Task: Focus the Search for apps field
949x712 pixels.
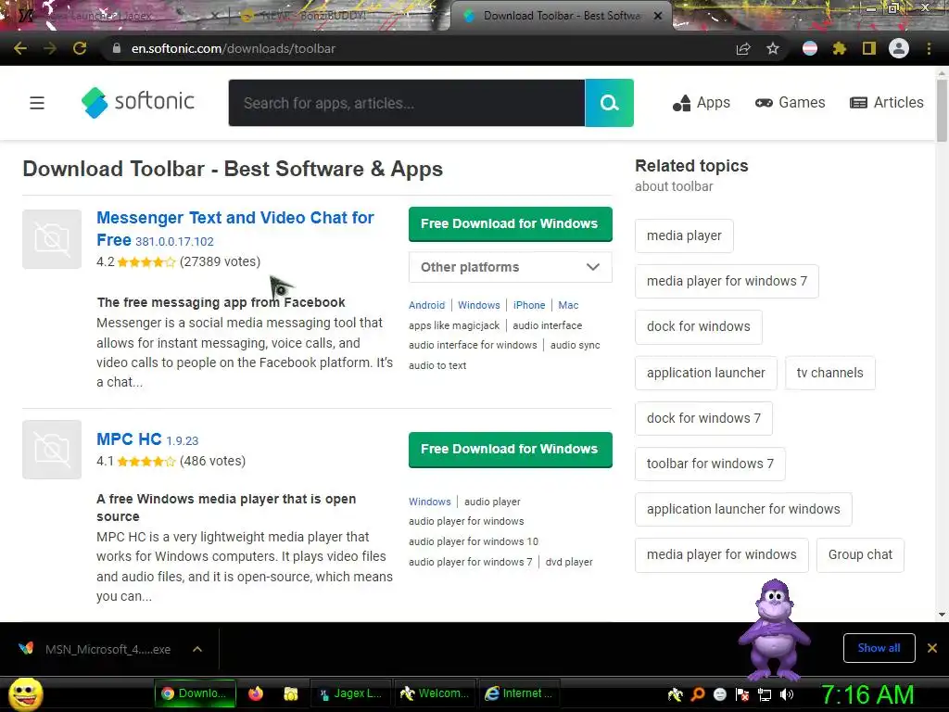Action: click(x=407, y=103)
